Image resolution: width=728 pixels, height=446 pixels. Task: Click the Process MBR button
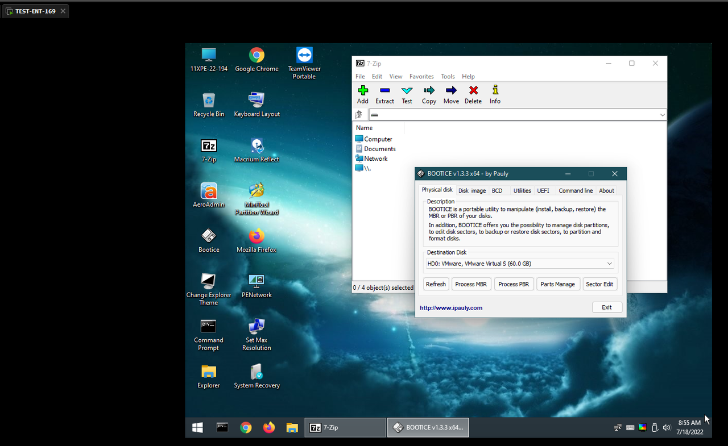(x=471, y=284)
